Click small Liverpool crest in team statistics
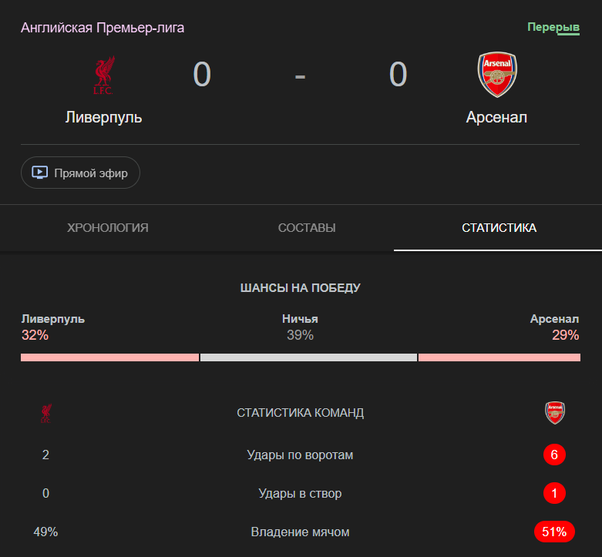The height and width of the screenshot is (557, 602). point(45,413)
